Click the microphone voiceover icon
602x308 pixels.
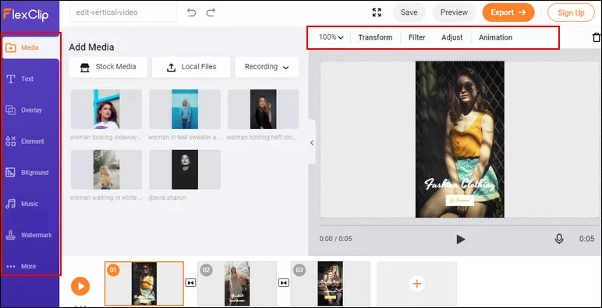[x=559, y=239]
